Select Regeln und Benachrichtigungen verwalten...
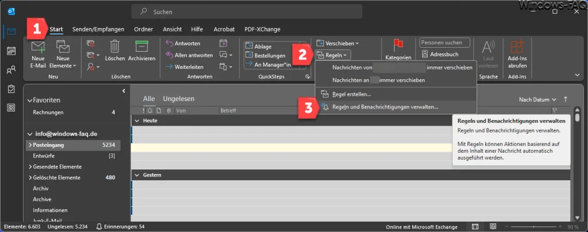 point(396,107)
